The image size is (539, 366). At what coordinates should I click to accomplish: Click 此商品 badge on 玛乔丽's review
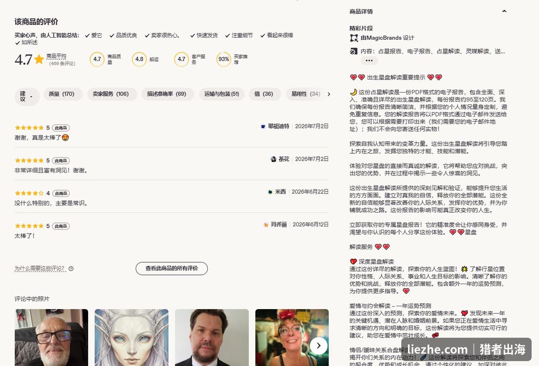pos(61,226)
